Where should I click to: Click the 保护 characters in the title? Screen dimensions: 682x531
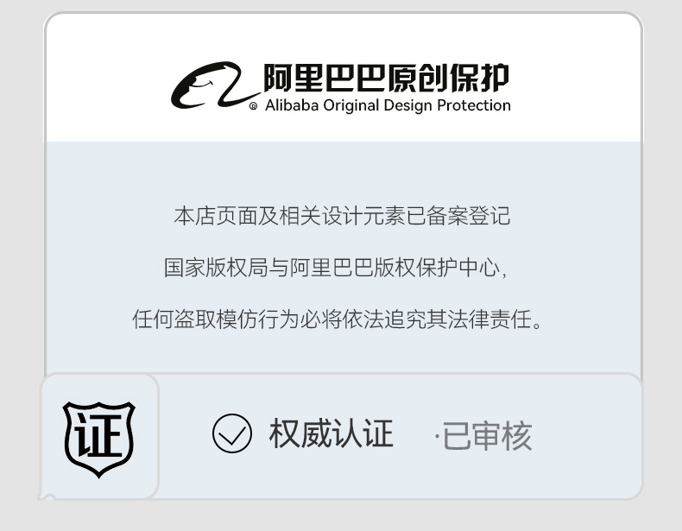click(x=479, y=78)
